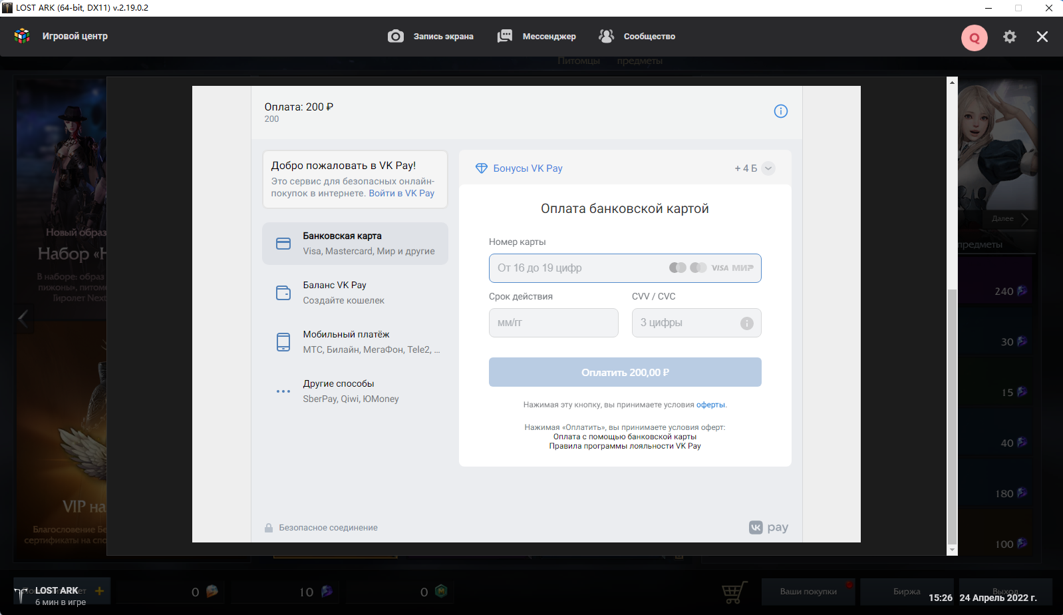Click the left carousel arrow in shop

(x=23, y=317)
